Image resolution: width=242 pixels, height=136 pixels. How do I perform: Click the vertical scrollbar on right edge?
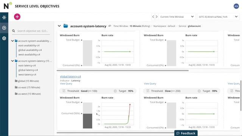pyautogui.click(x=240, y=96)
